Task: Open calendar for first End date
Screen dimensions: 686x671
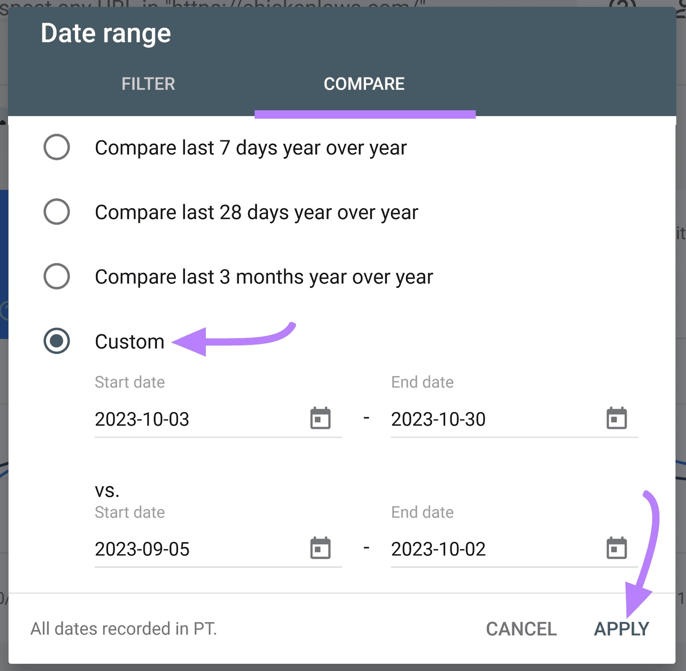Action: pos(617,419)
